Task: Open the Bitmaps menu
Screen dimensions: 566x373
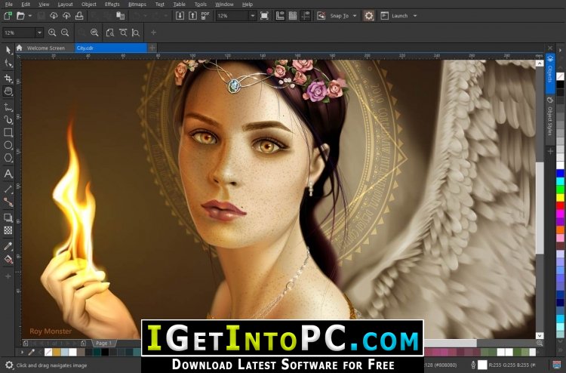Action: [x=137, y=5]
